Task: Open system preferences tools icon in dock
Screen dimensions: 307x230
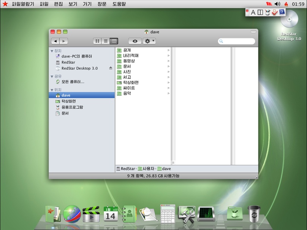Action: (x=187, y=214)
